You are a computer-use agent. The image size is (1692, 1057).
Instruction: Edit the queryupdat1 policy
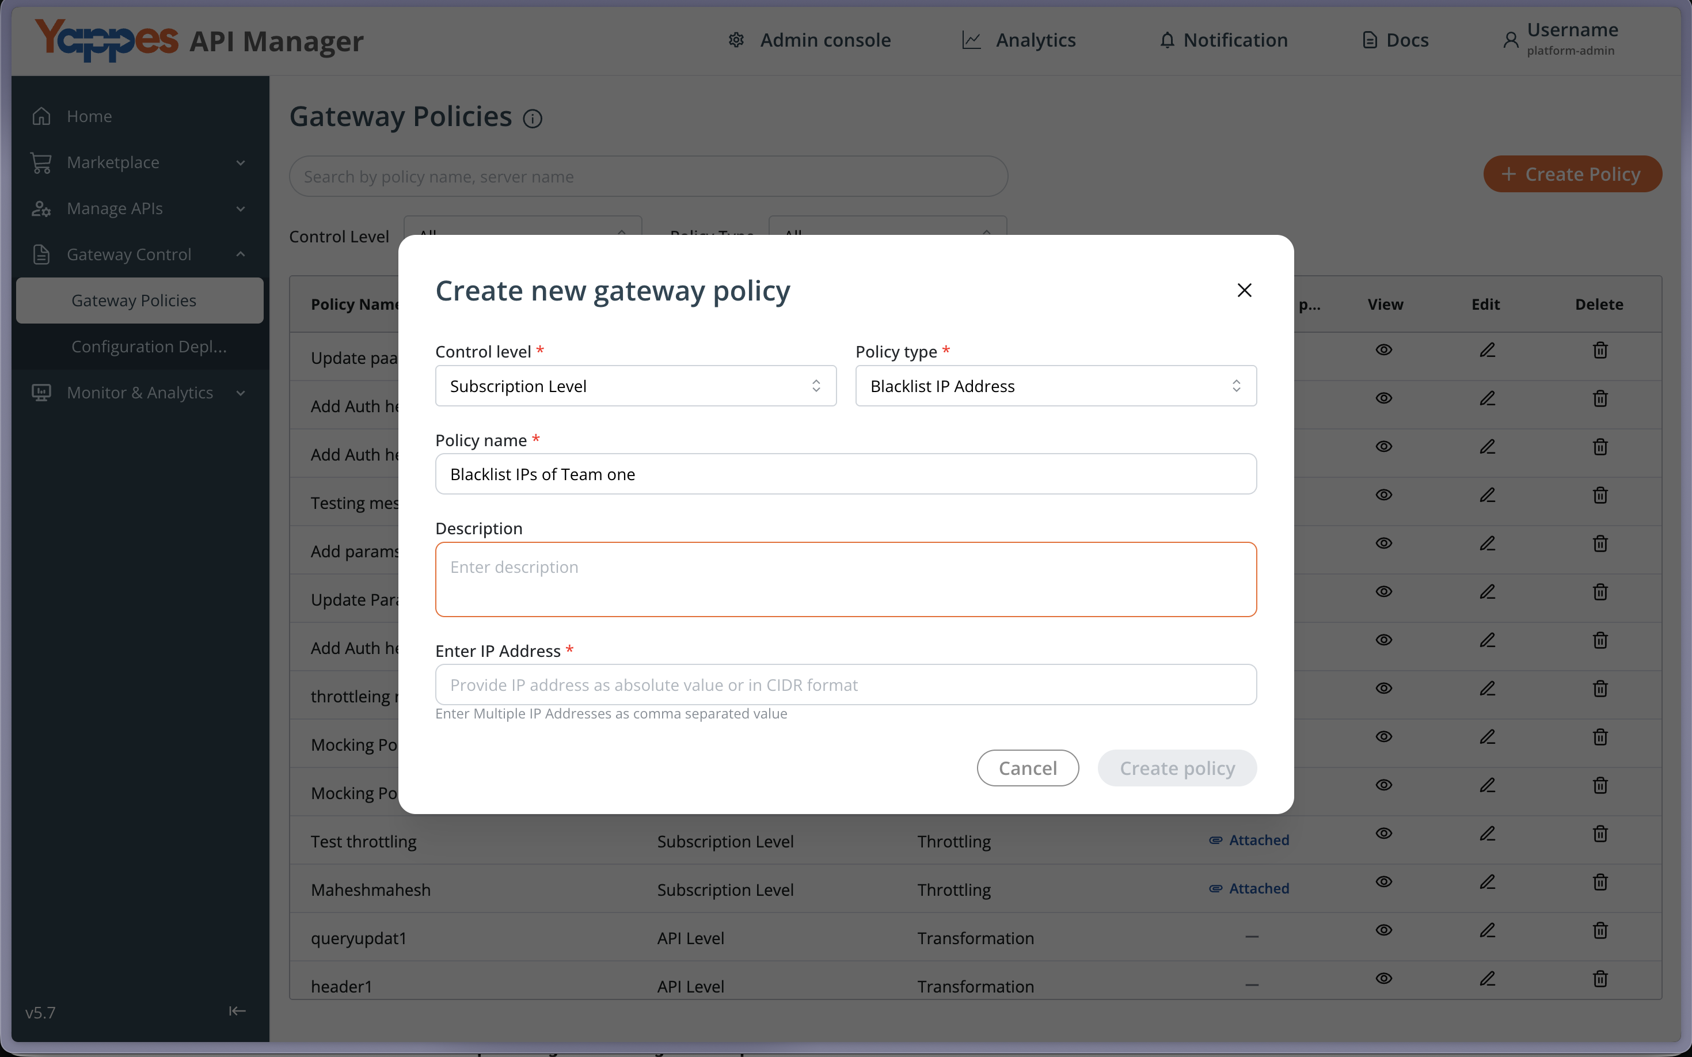[x=1487, y=930]
